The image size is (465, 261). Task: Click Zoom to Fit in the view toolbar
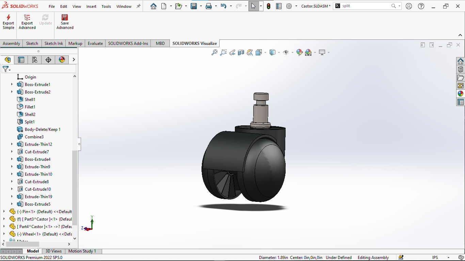214,52
